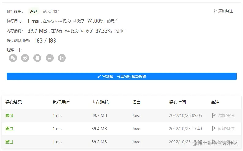Share result via WeChat icon

tap(13, 58)
